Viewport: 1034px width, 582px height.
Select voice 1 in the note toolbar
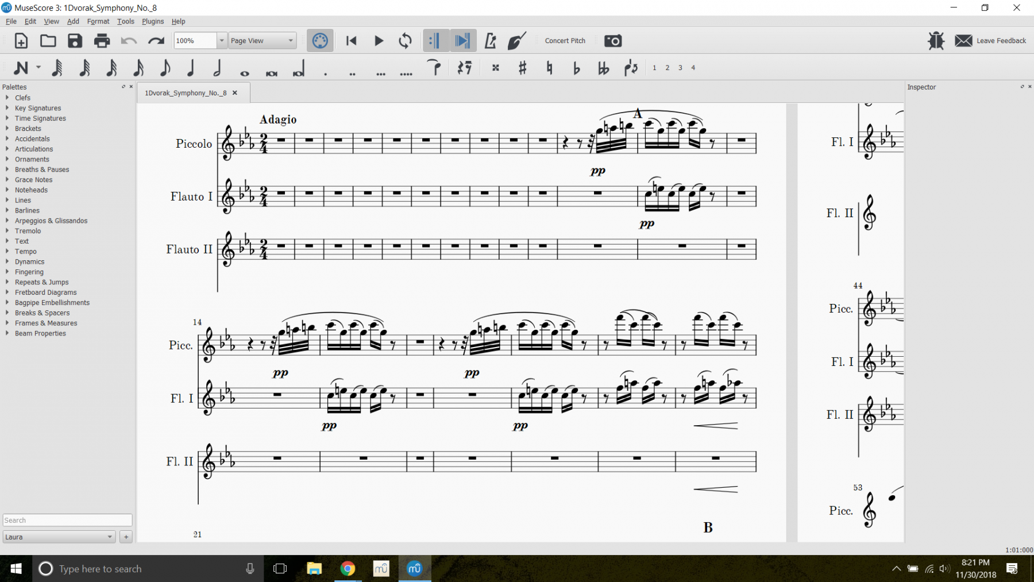pyautogui.click(x=654, y=68)
